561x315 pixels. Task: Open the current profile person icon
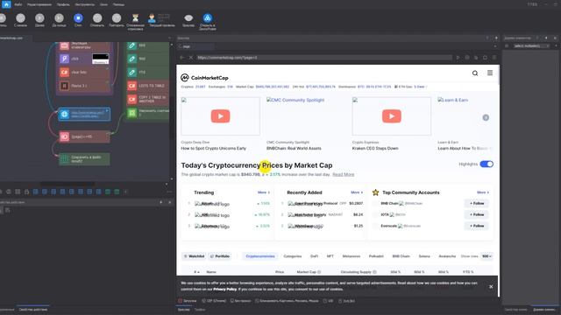(152, 18)
